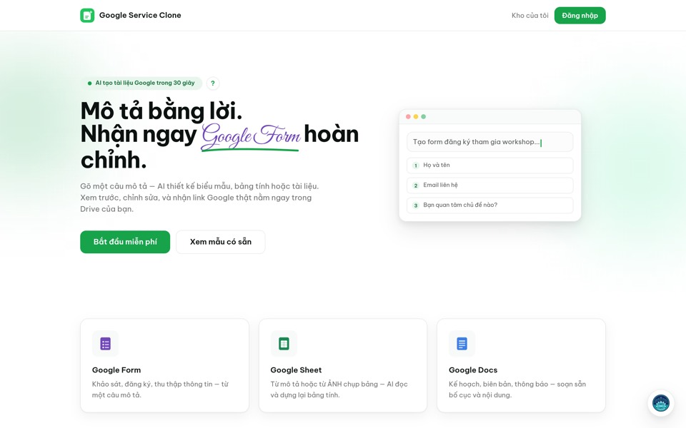The image size is (686, 428).
Task: Click the purple Google Form icon
Action: click(106, 344)
